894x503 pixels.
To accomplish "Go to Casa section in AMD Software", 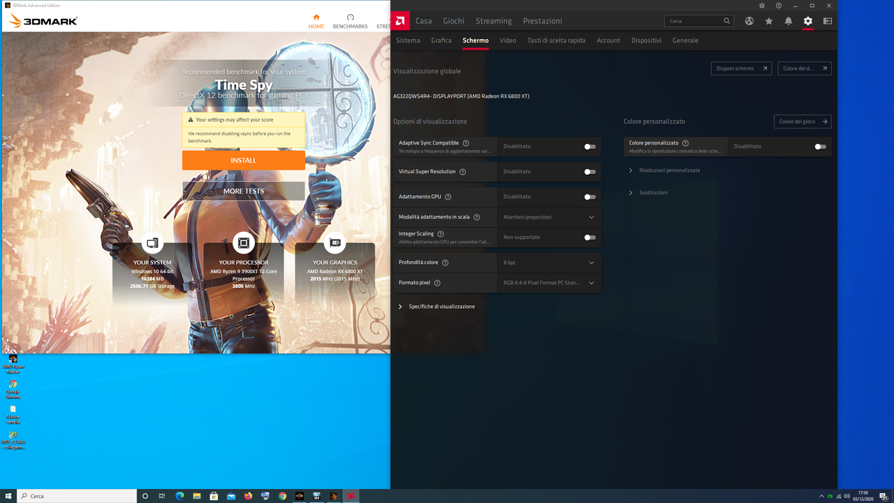I will [424, 21].
